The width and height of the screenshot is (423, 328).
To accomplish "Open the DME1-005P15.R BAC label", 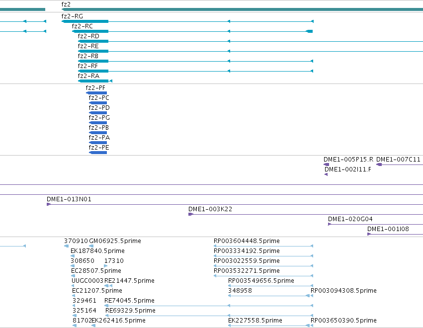I will pyautogui.click(x=348, y=160).
